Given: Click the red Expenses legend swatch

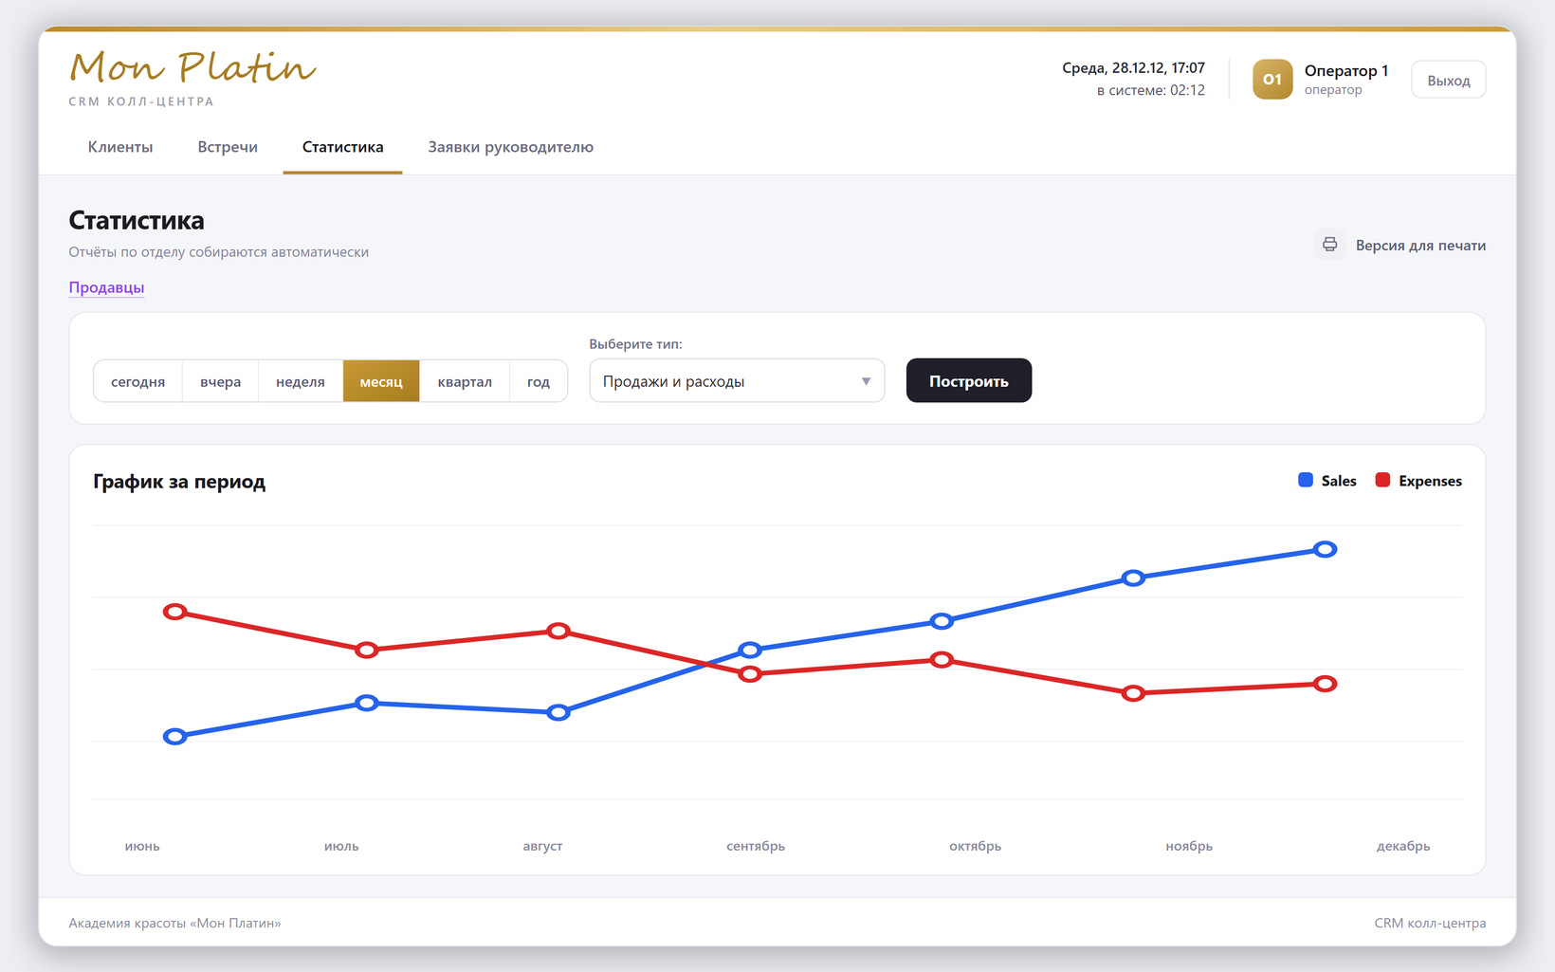Looking at the screenshot, I should click(1382, 480).
